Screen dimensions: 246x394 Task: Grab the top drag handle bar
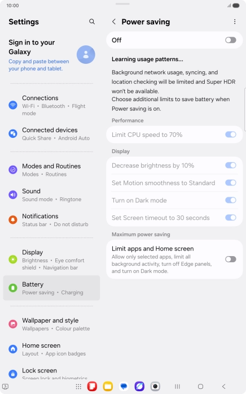[x=122, y=4]
